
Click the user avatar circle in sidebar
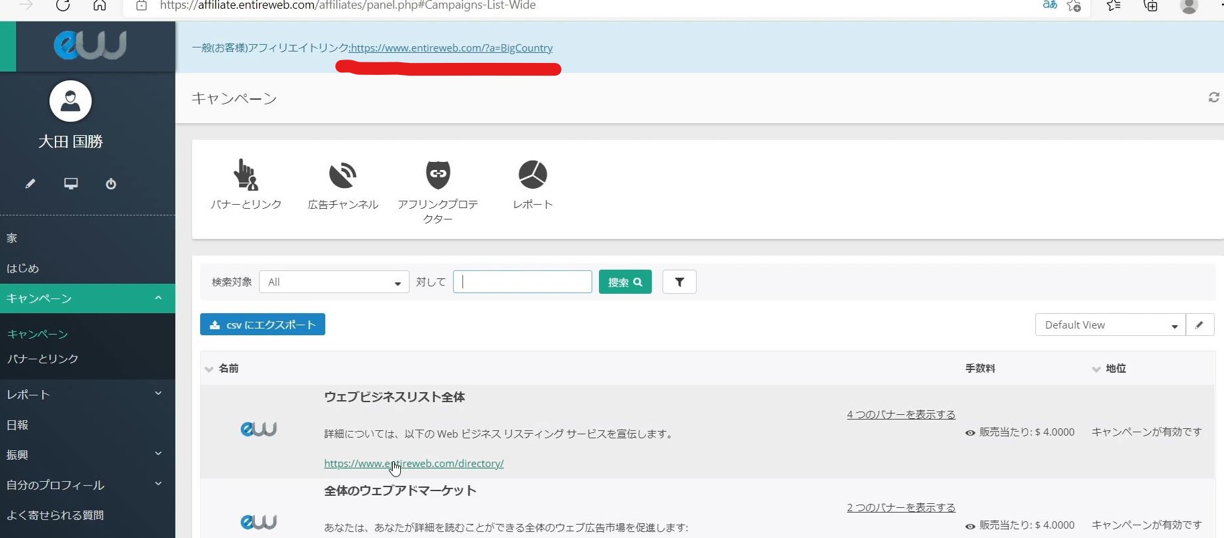click(70, 101)
